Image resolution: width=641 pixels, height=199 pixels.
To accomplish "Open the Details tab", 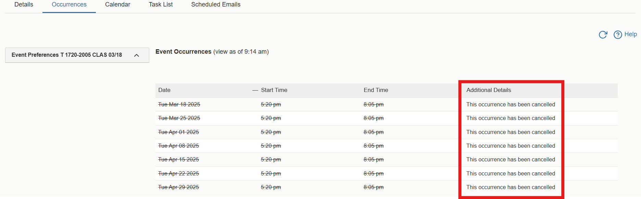I will (x=24, y=4).
